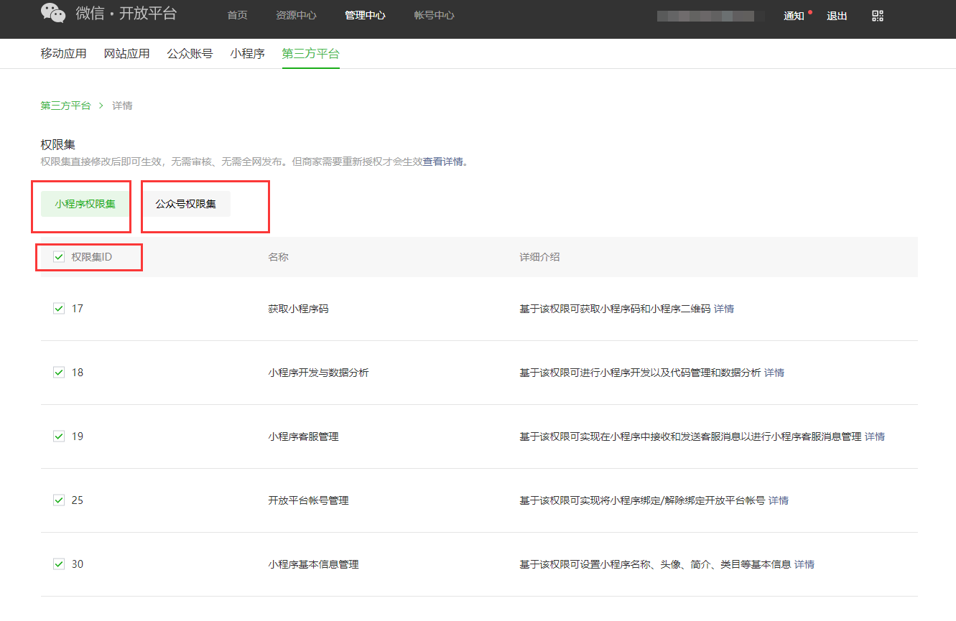
Task: Open 查看详情 link in description
Action: coord(442,162)
